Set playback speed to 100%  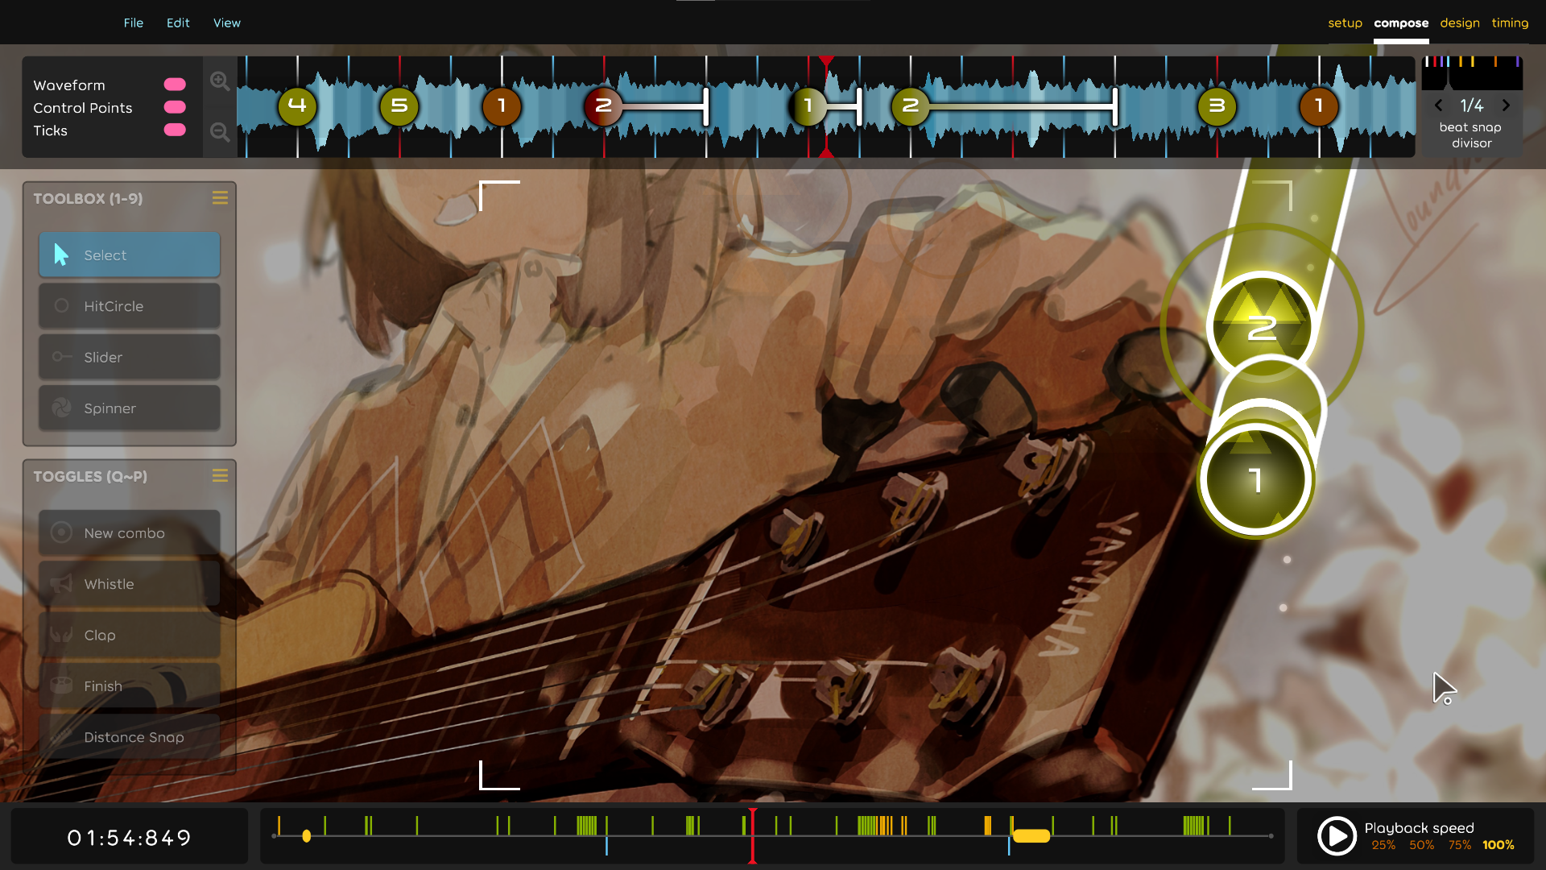coord(1498,845)
